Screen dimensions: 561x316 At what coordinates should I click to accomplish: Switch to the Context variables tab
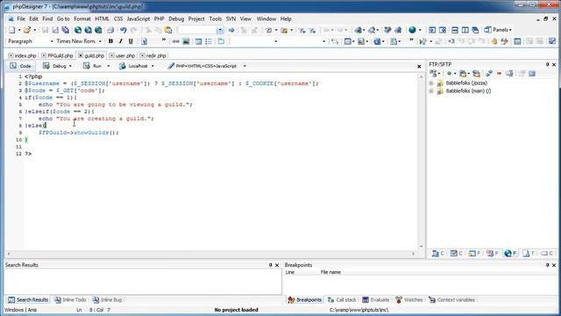click(x=451, y=300)
